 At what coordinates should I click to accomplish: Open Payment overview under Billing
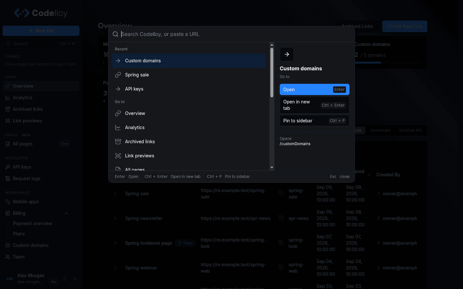coord(32,223)
